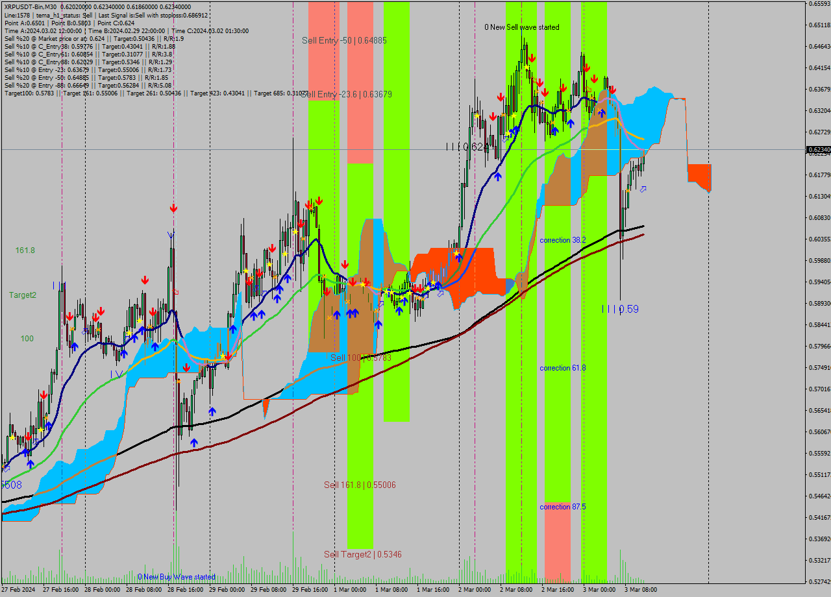
Task: Select the 'Sell Entry -23.6 | 0.63679' chart label
Action: (x=347, y=94)
